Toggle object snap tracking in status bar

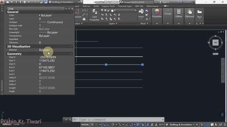coord(127,125)
